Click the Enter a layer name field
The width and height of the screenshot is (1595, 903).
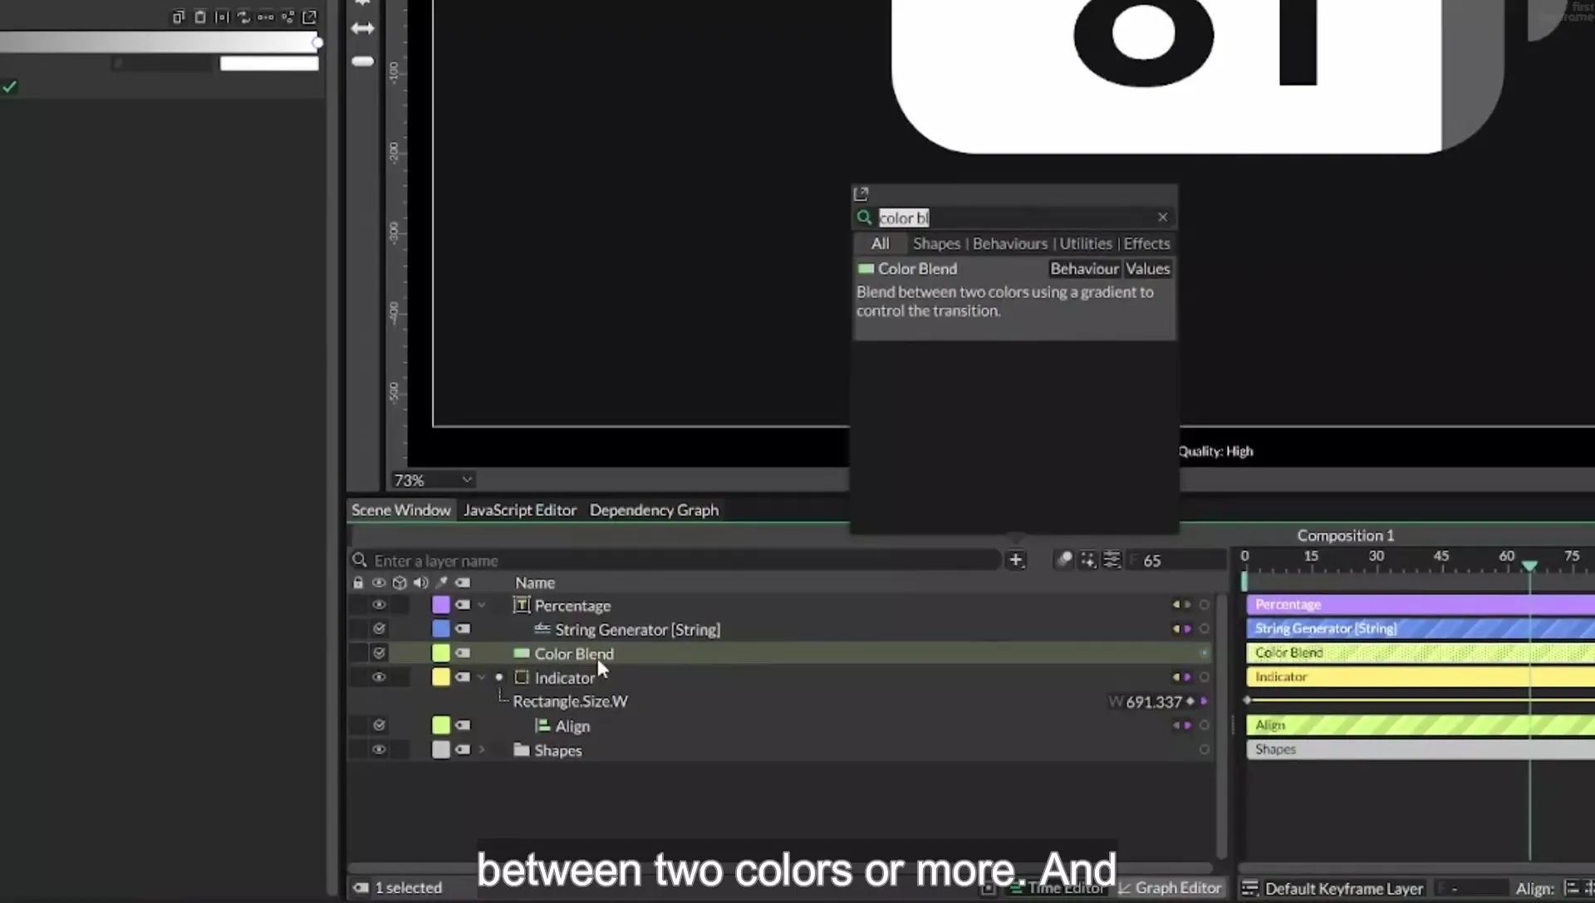[x=677, y=560]
